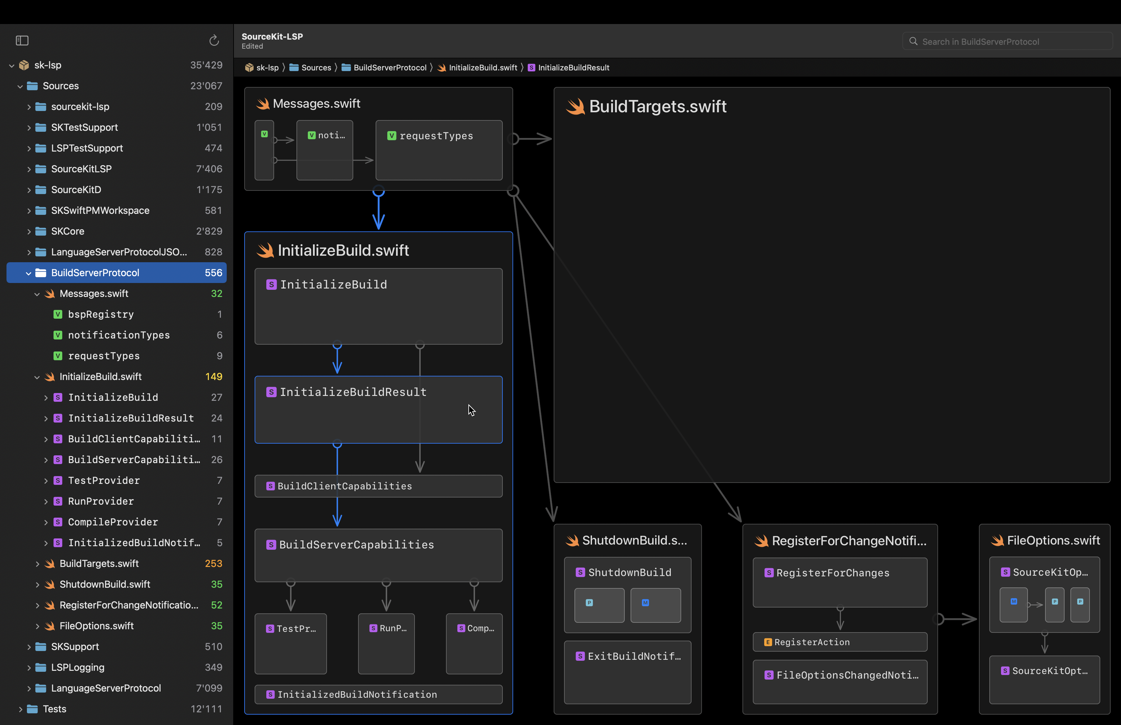Select requestTypes row in sidebar
This screenshot has height=725, width=1121.
click(117, 356)
